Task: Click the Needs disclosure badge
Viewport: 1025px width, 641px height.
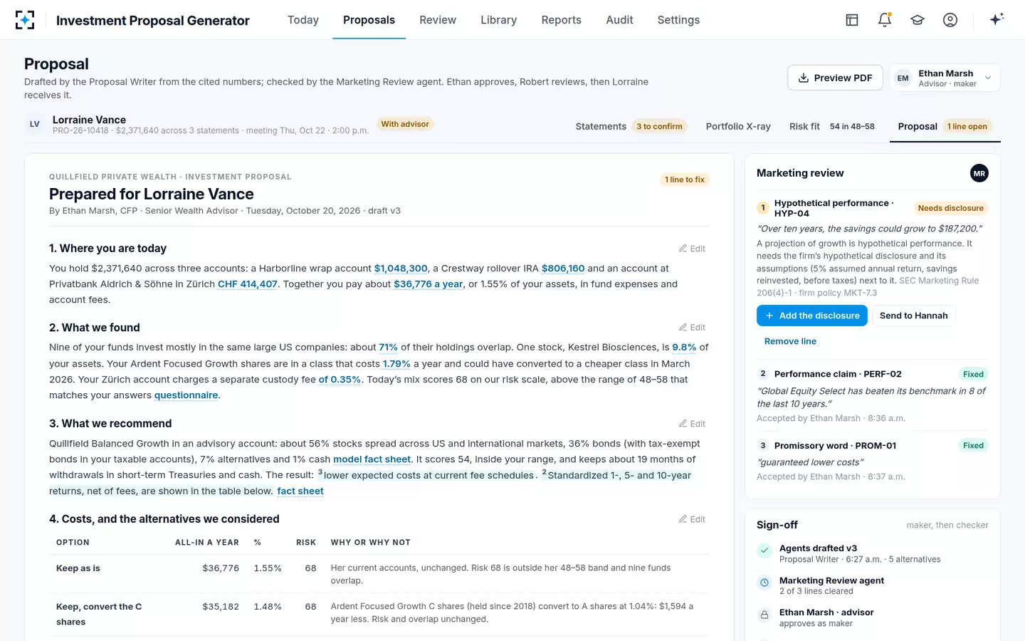Action: (x=950, y=208)
